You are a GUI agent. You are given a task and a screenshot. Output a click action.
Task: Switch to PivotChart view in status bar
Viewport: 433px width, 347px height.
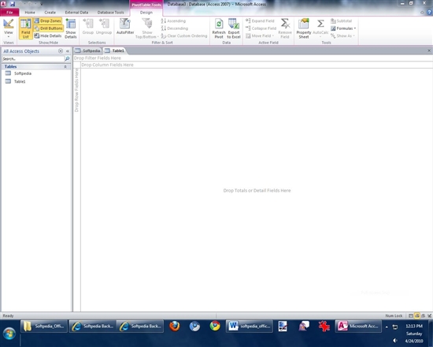(424, 315)
